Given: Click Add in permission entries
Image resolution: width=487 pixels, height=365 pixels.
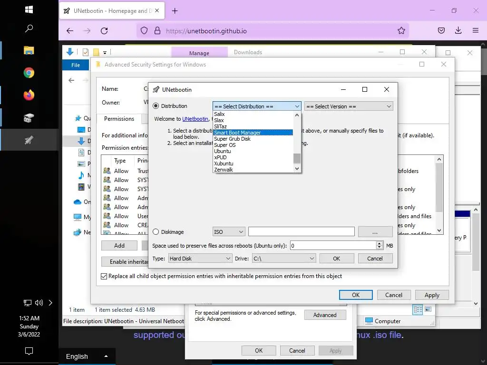Looking at the screenshot, I should [119, 246].
